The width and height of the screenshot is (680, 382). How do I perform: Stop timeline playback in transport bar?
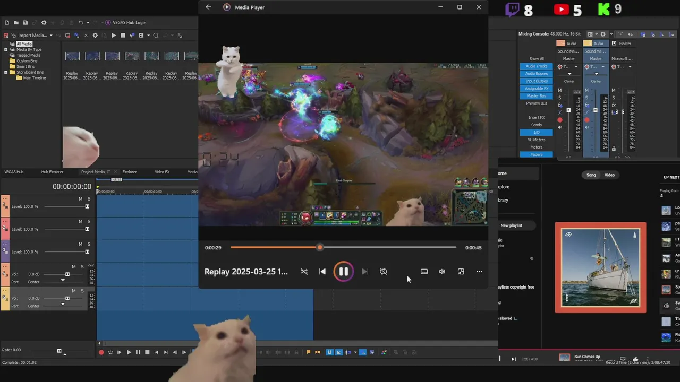(147, 352)
